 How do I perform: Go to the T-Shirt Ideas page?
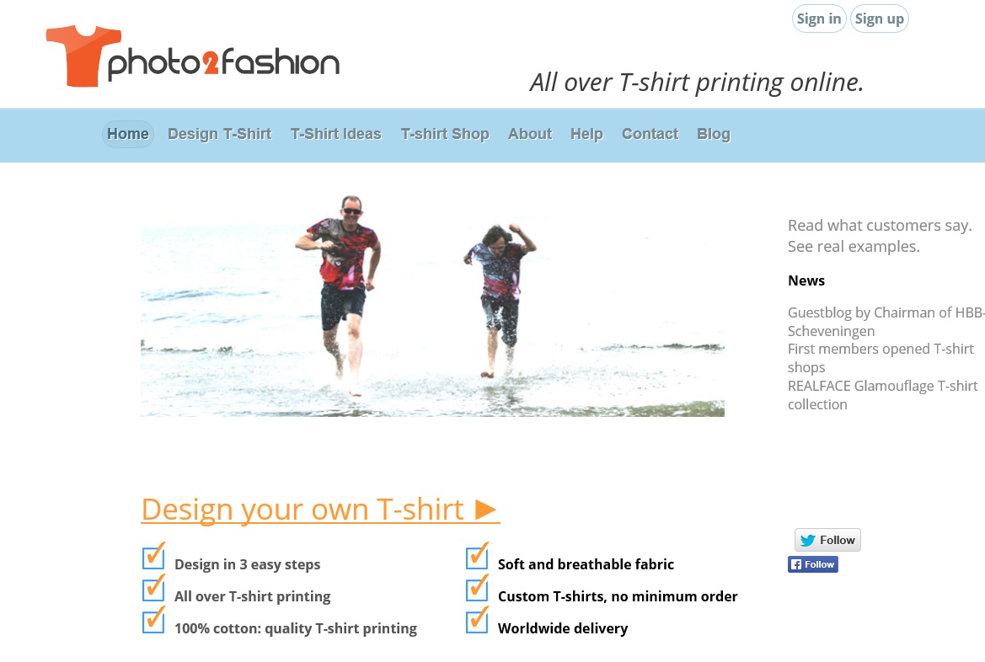(336, 135)
